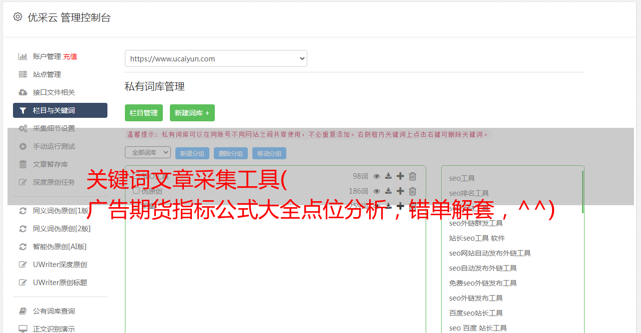641x333 pixels.
Task: Click the monitor icon of 正文识别演示
Action: (x=23, y=329)
